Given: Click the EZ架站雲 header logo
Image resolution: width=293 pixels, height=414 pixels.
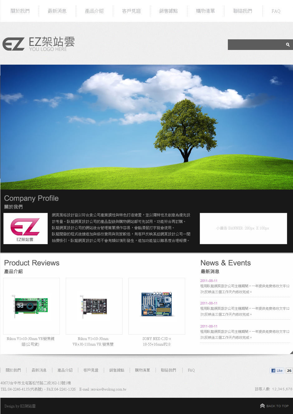Looking at the screenshot, I should (39, 44).
